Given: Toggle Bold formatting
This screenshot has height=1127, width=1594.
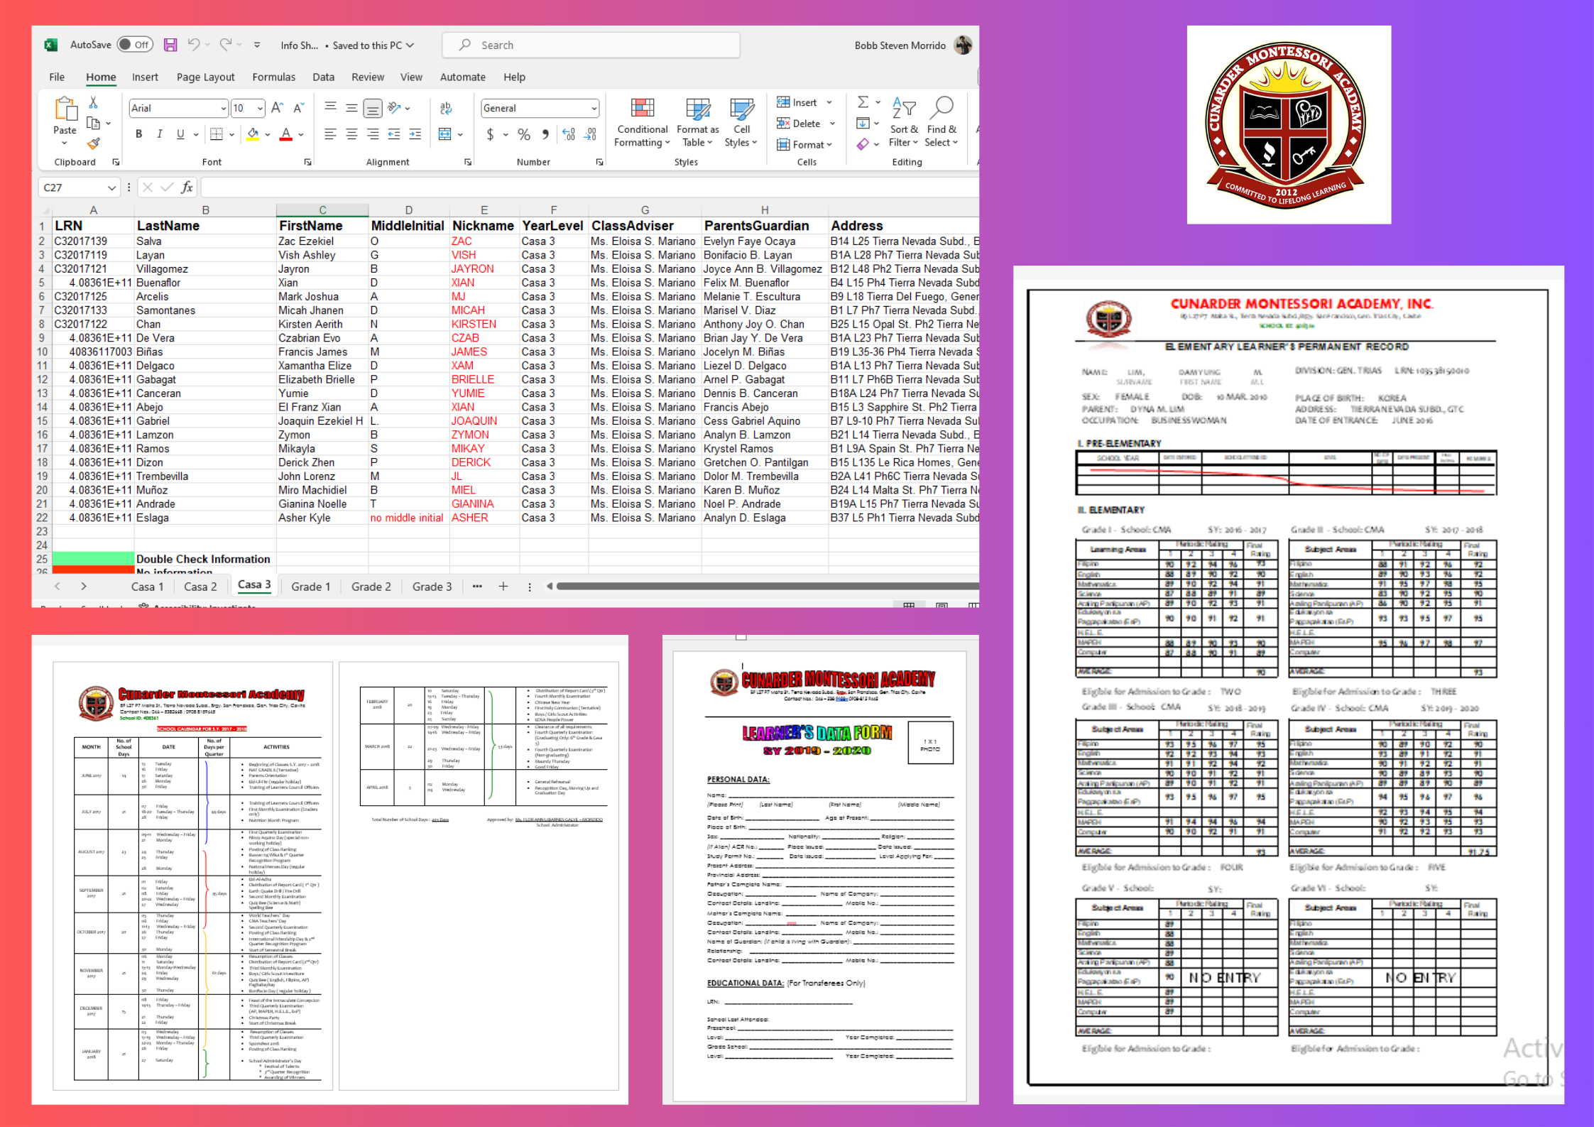Looking at the screenshot, I should 139,134.
